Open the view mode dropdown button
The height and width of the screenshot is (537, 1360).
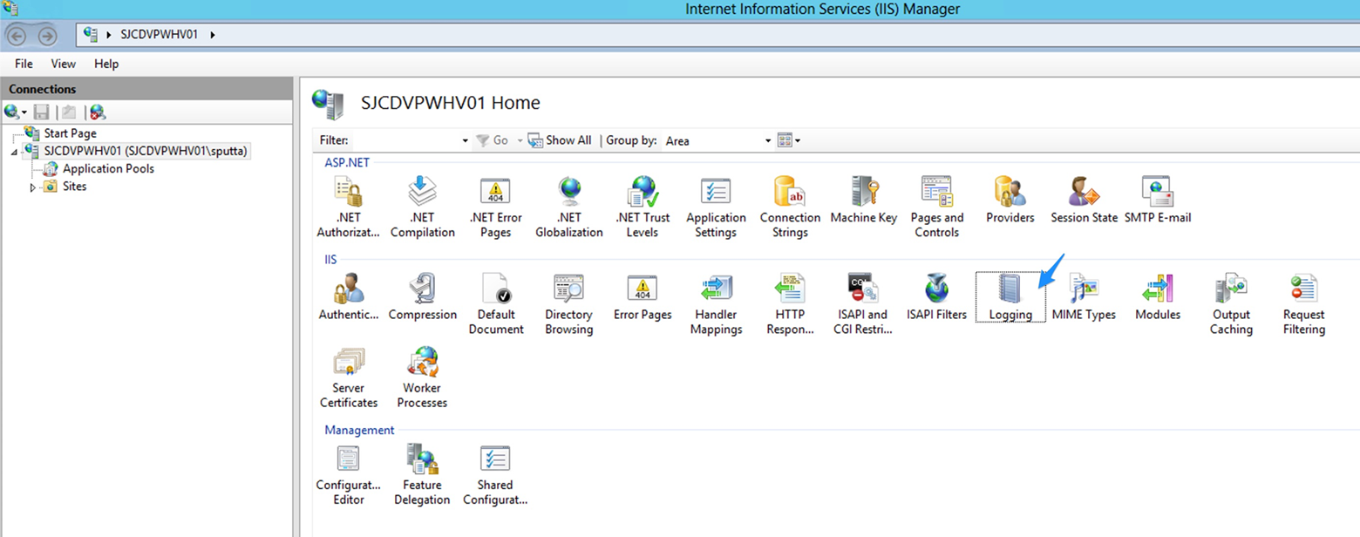click(789, 140)
